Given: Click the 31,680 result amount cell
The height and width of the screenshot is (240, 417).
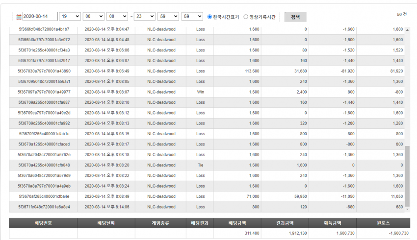Looking at the screenshot, I should (x=301, y=71).
